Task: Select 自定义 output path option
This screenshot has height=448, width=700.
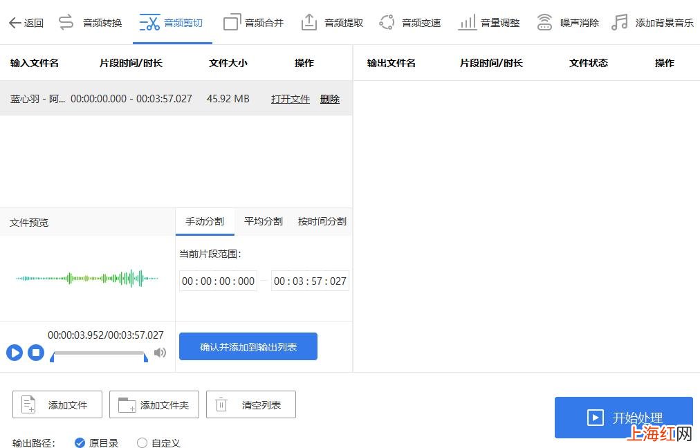Action: tap(142, 442)
